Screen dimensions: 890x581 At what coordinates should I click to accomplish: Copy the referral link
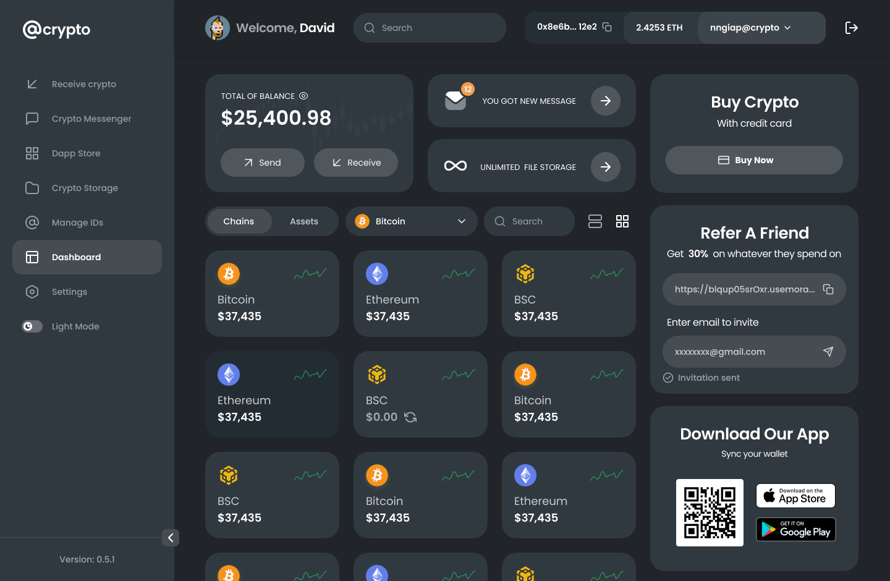(828, 289)
